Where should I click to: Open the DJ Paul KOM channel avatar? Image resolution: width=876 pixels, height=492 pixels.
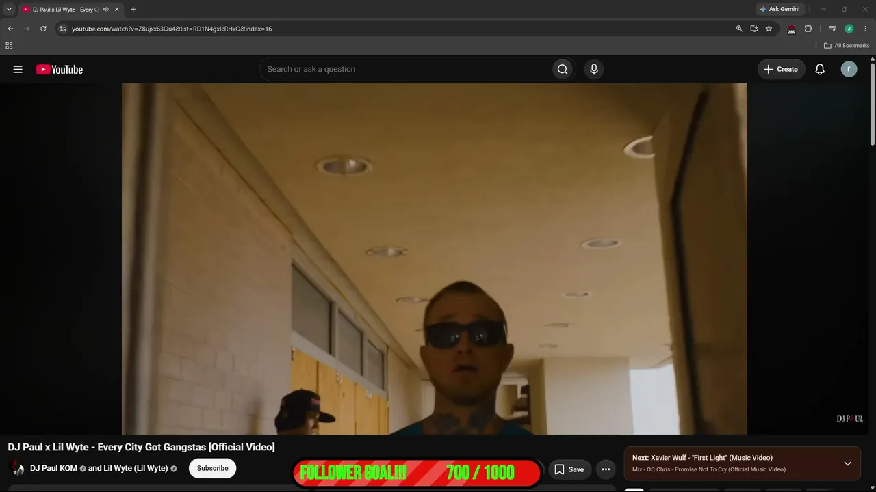pyautogui.click(x=18, y=469)
